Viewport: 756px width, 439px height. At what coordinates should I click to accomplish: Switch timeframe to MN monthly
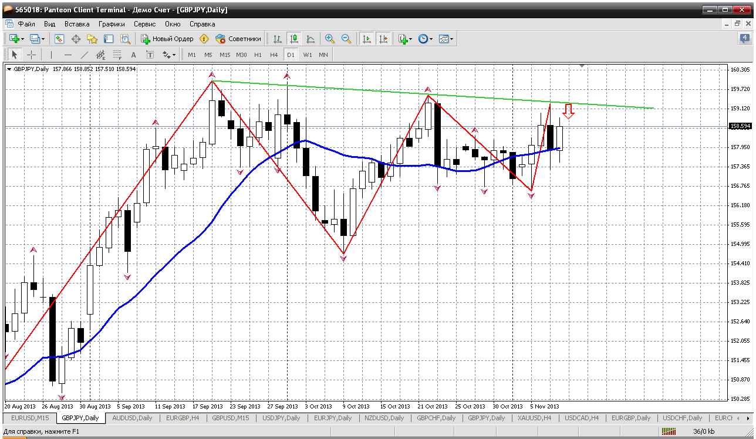323,55
